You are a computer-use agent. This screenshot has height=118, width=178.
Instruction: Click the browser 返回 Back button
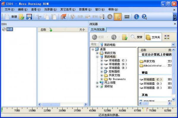pos(98,37)
